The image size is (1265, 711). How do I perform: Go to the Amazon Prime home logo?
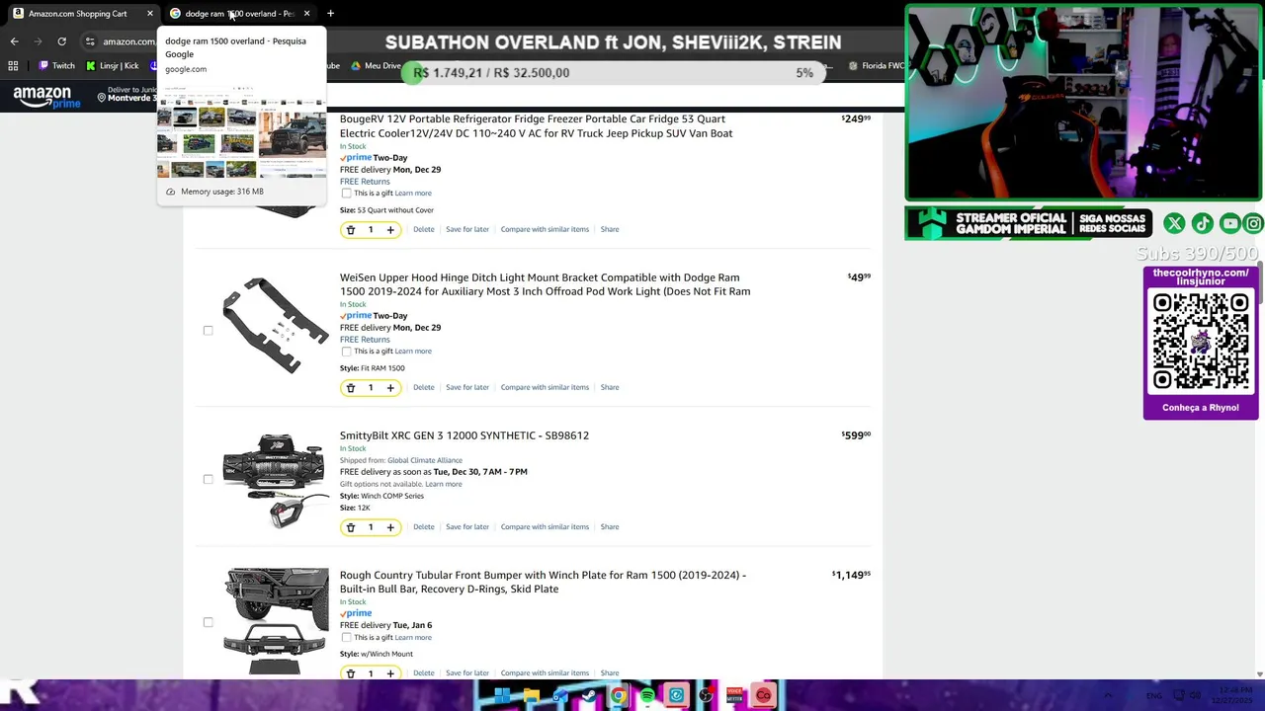click(46, 97)
